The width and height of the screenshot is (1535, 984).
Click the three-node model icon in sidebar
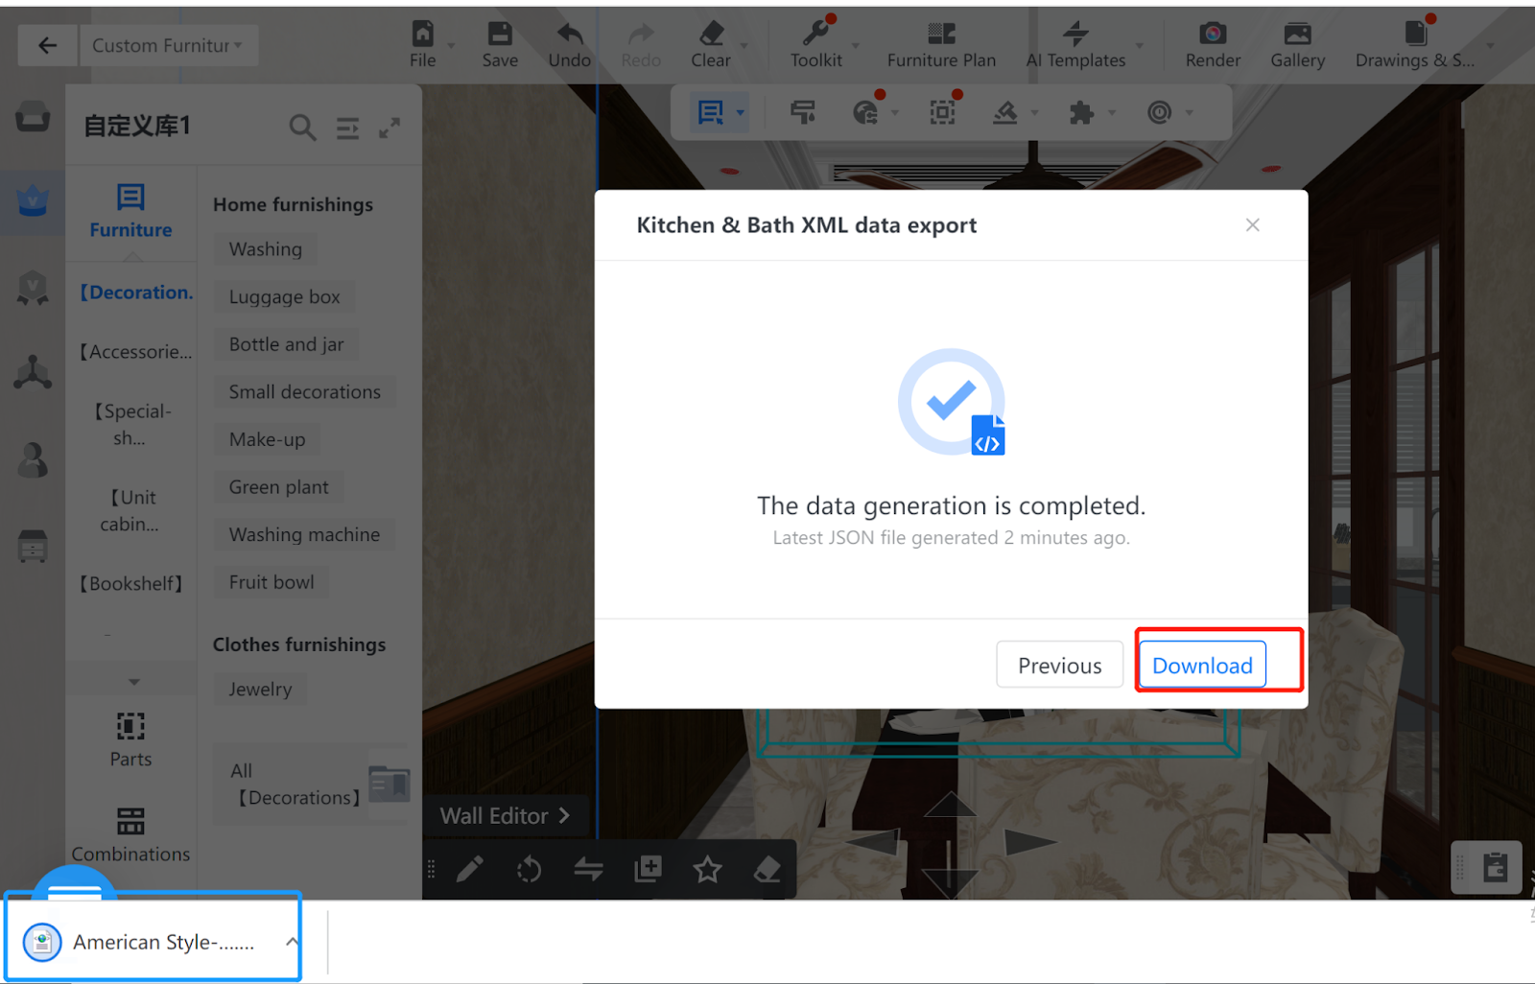(33, 372)
